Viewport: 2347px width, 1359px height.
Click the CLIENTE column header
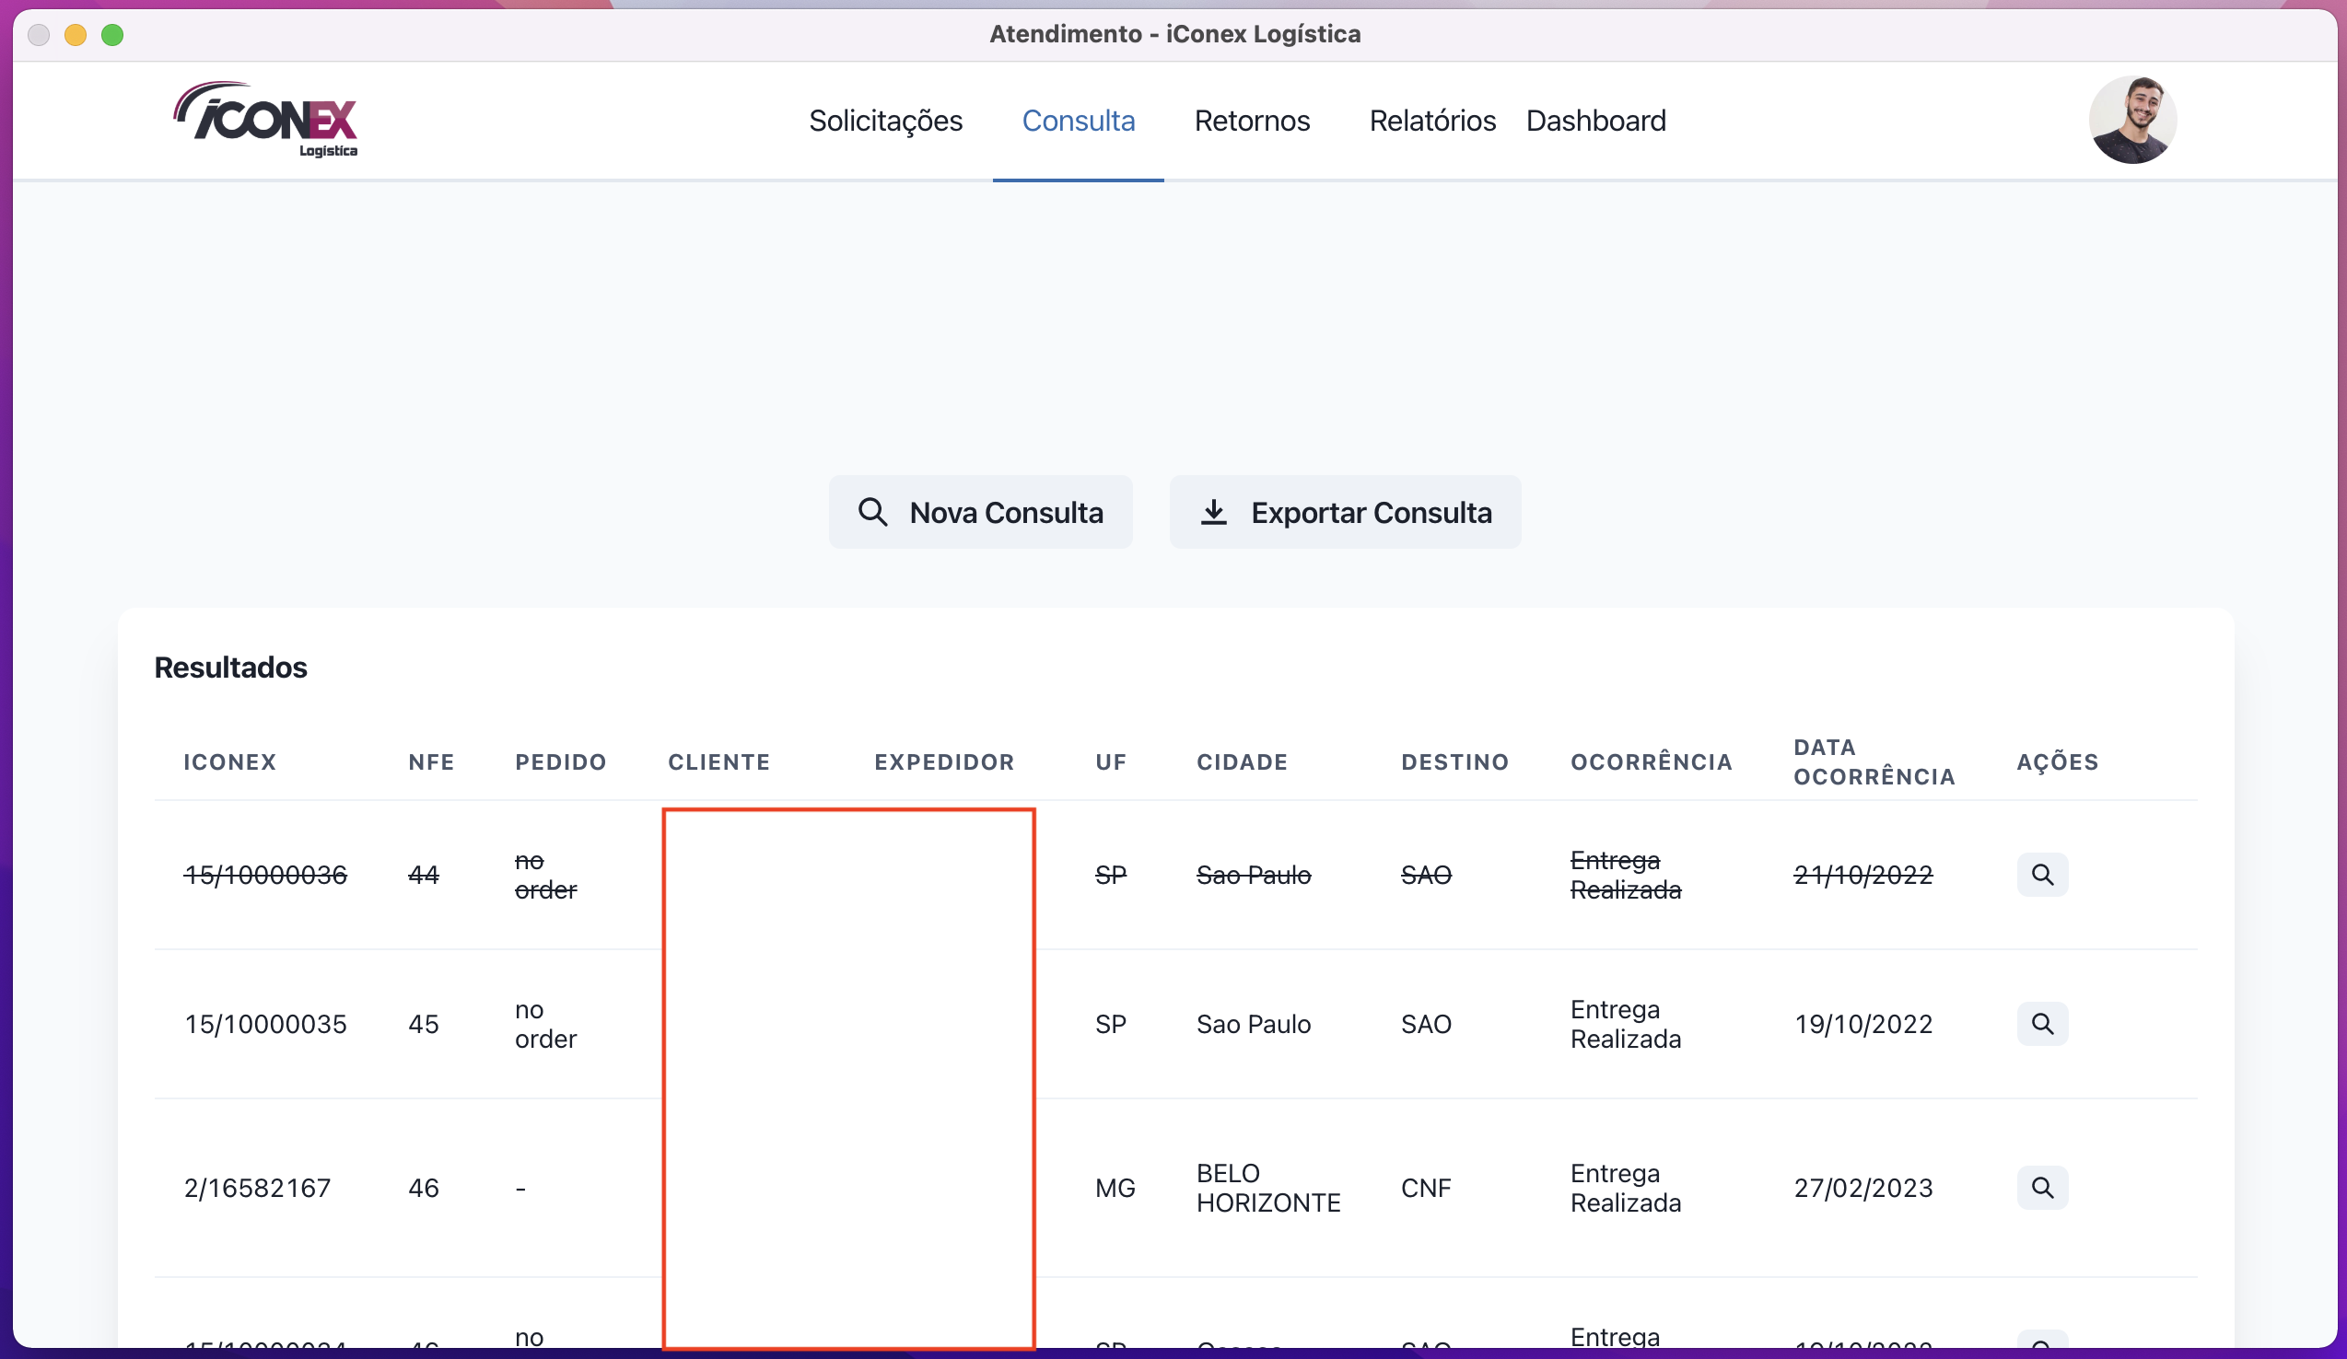tap(719, 762)
